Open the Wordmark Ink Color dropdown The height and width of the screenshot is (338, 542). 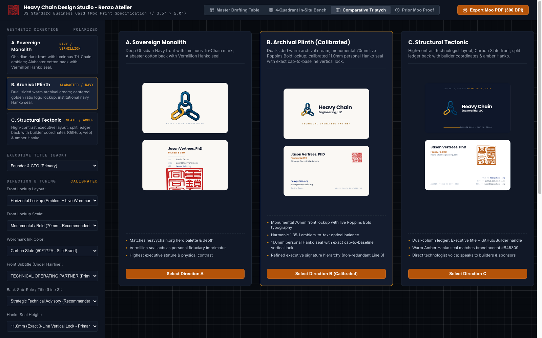tap(52, 251)
